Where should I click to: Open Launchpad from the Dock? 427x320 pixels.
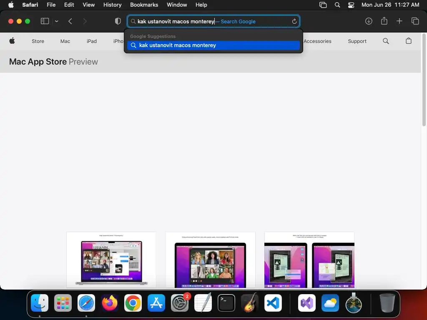tap(63, 303)
